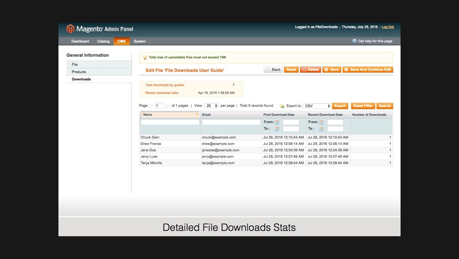
Task: Open Recent Download Date 'To' calendar icon
Action: click(x=321, y=129)
